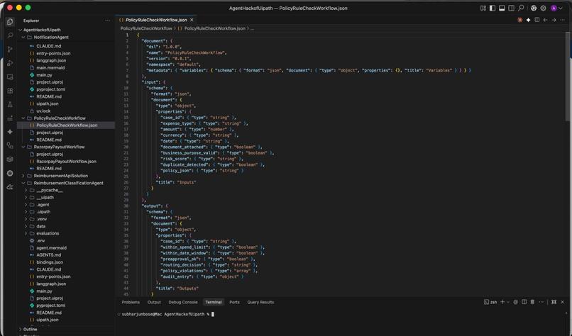Open main.mermaid file
572x336 pixels.
tap(50, 68)
